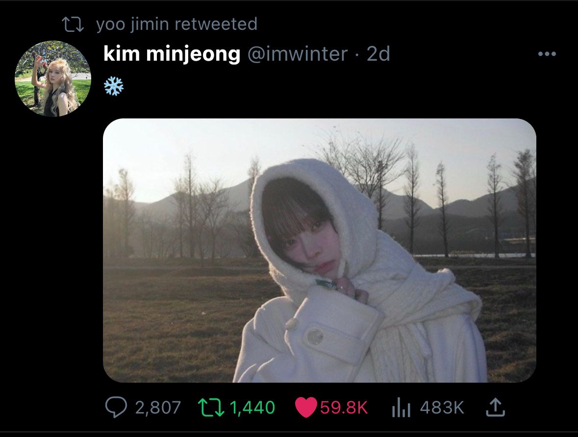Click the "kim minjeong" display name
Image resolution: width=578 pixels, height=437 pixels.
click(x=172, y=54)
